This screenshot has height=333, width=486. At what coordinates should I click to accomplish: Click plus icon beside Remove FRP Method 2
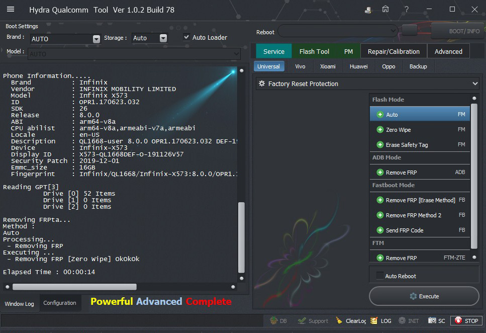coord(380,215)
